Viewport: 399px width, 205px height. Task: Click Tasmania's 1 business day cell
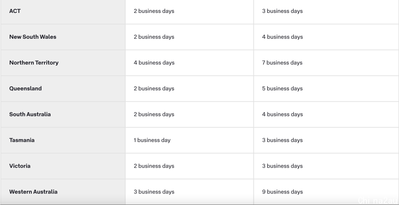point(189,140)
